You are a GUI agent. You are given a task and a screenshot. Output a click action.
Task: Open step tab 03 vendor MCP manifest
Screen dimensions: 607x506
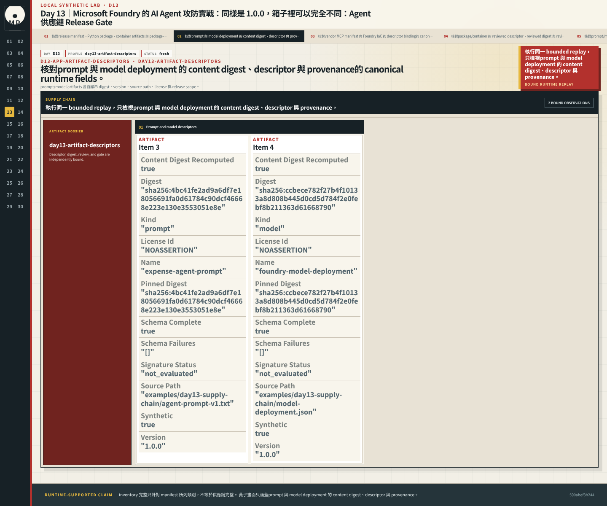pos(372,36)
